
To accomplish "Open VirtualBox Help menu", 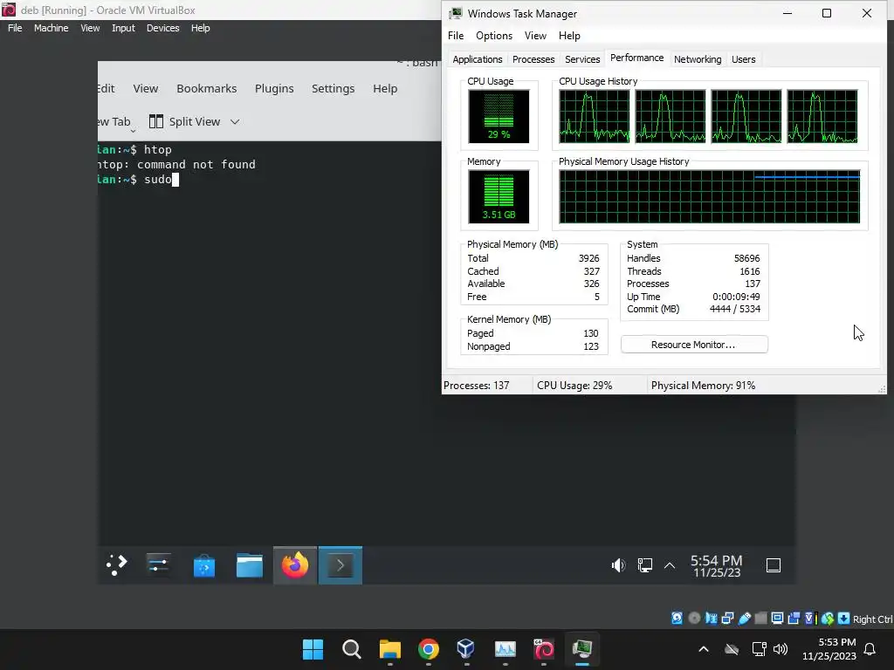I will [200, 28].
